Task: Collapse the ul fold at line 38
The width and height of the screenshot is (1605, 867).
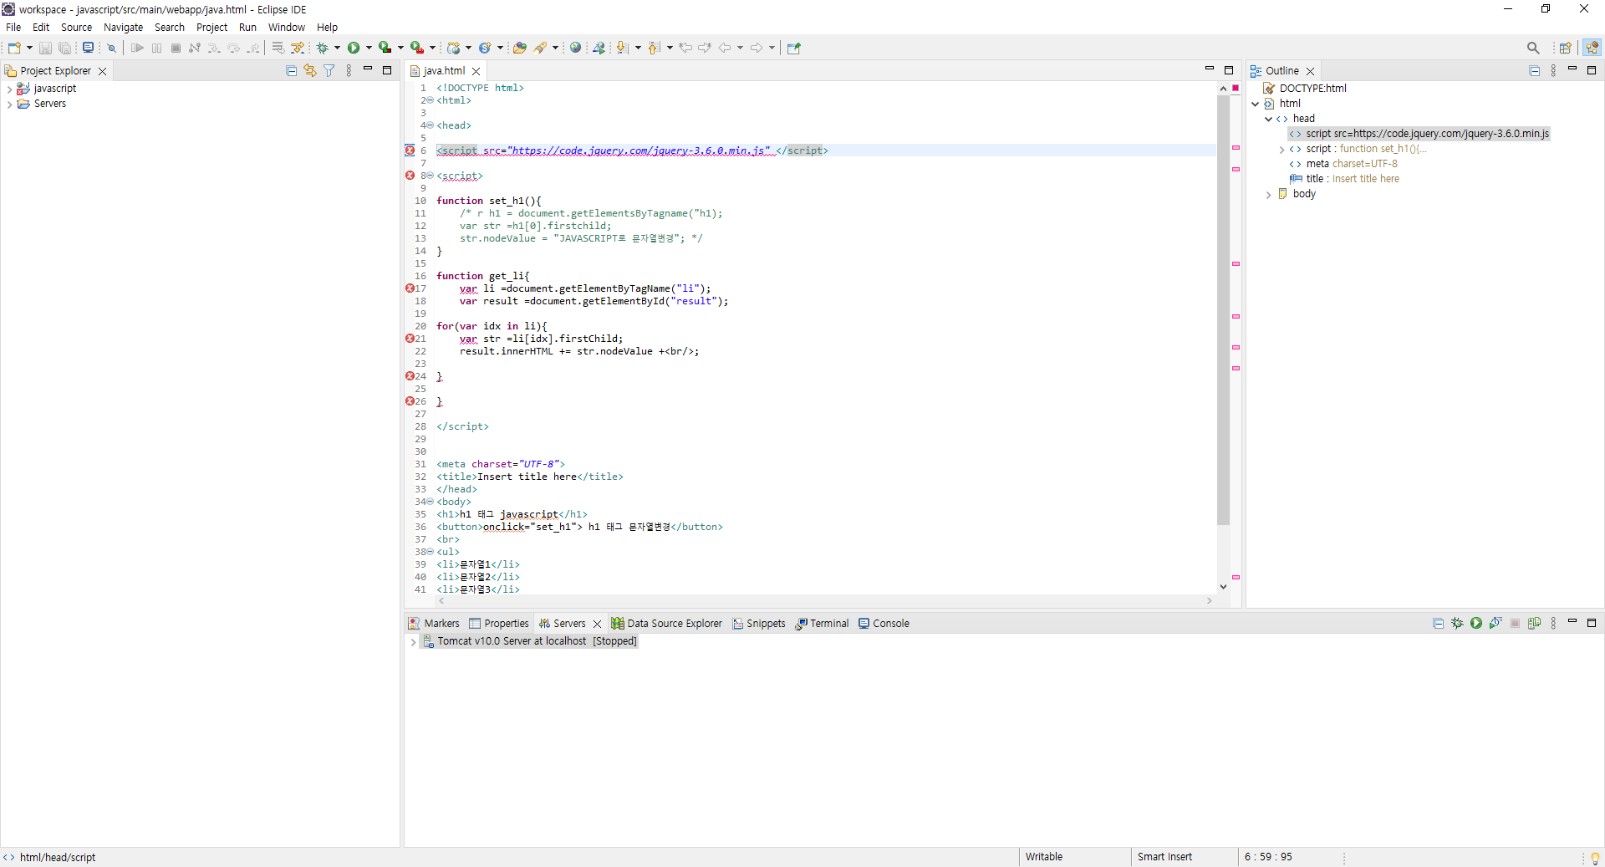Action: point(430,552)
